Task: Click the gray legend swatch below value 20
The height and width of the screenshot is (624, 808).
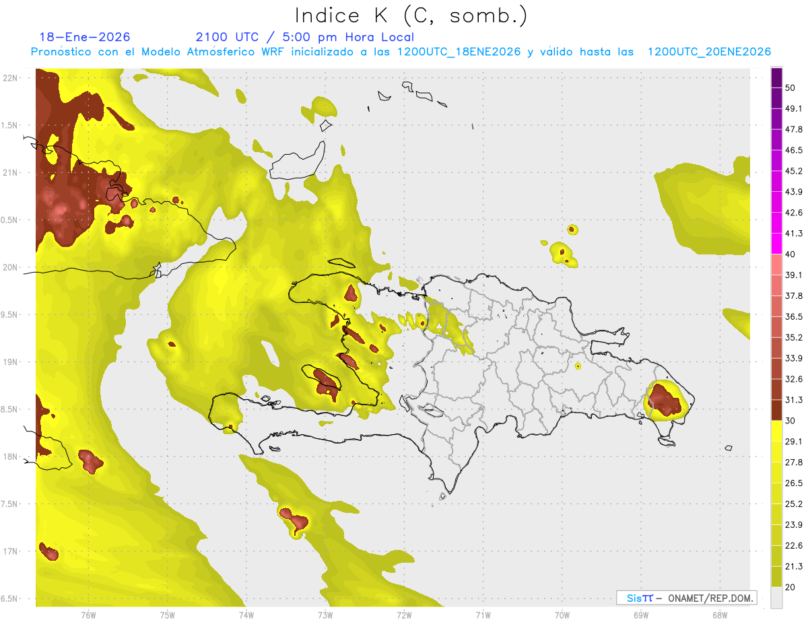Action: pos(776,598)
